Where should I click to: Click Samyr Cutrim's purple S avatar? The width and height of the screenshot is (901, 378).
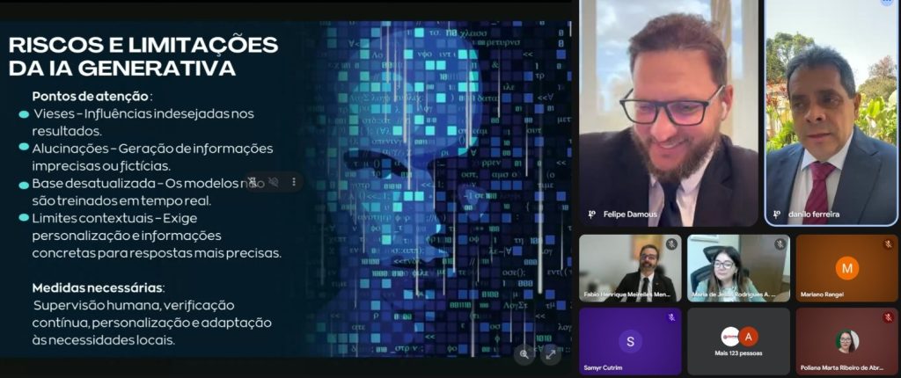pyautogui.click(x=629, y=341)
